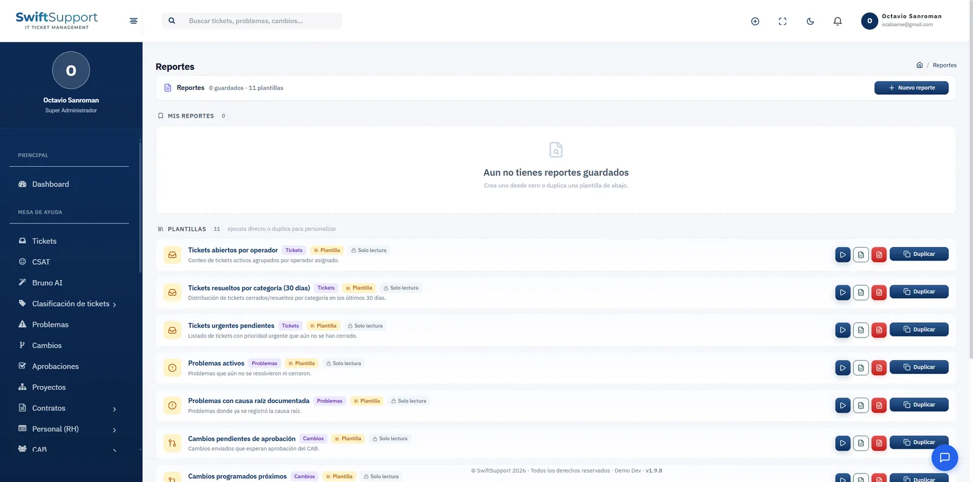
Task: Focus the 'Buscar tickets, problemas, cambios' search field
Action: (x=252, y=21)
